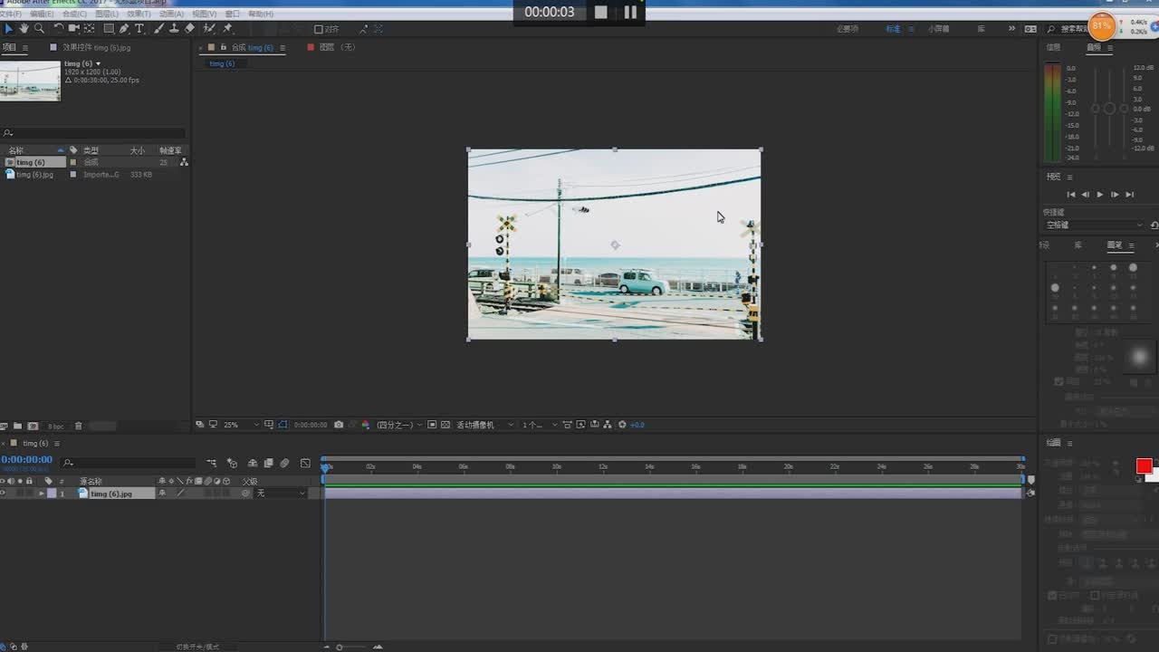Select the Clone Stamp tool
Screen dimensions: 1159x652
(174, 29)
